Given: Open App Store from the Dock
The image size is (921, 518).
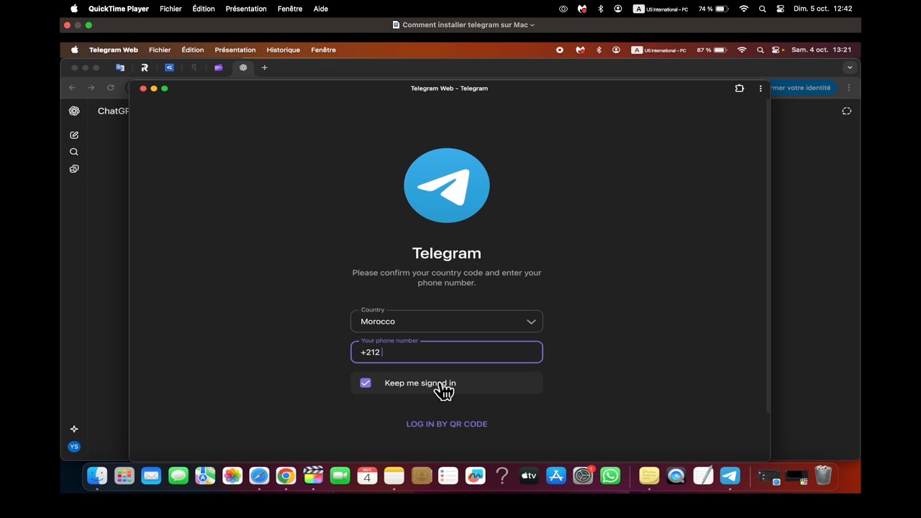Looking at the screenshot, I should [556, 476].
